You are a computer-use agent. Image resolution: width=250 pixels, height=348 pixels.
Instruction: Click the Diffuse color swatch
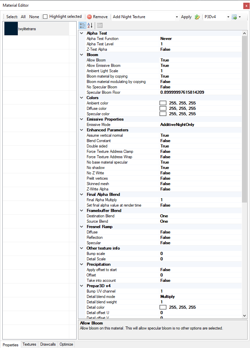tap(163, 108)
